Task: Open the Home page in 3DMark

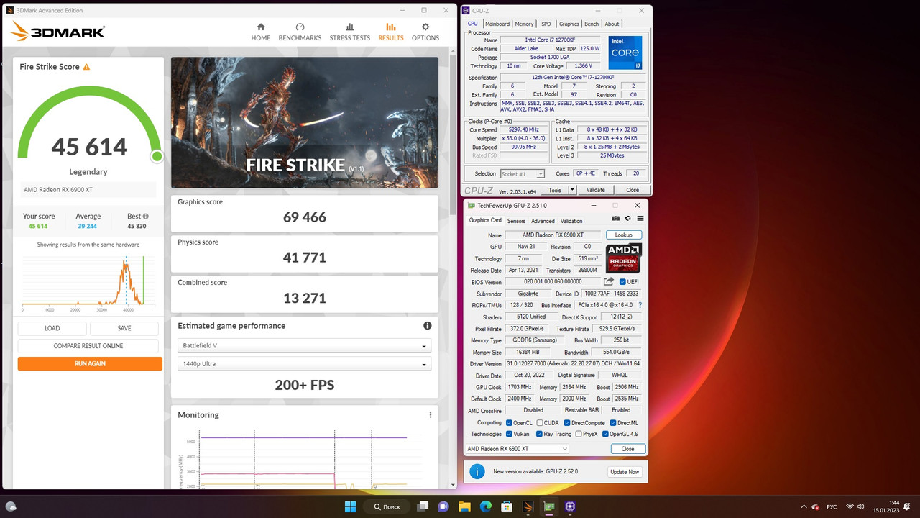Action: click(260, 32)
